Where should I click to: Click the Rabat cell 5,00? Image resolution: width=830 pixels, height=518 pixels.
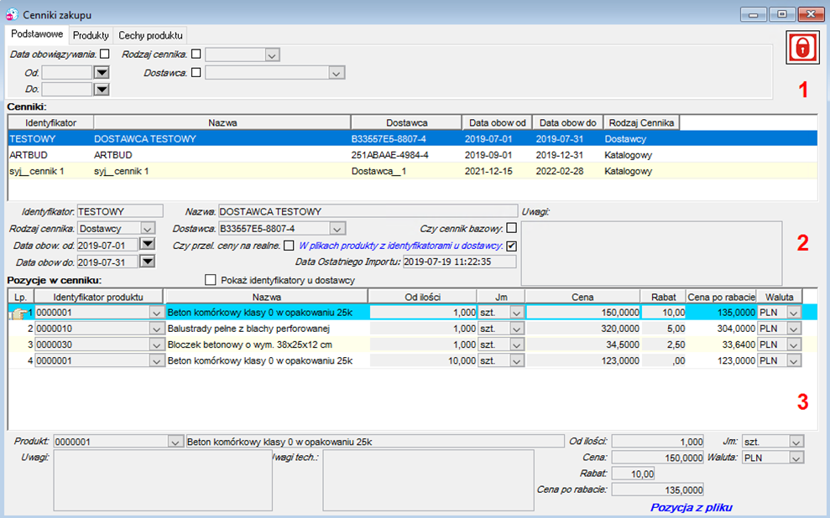(663, 329)
